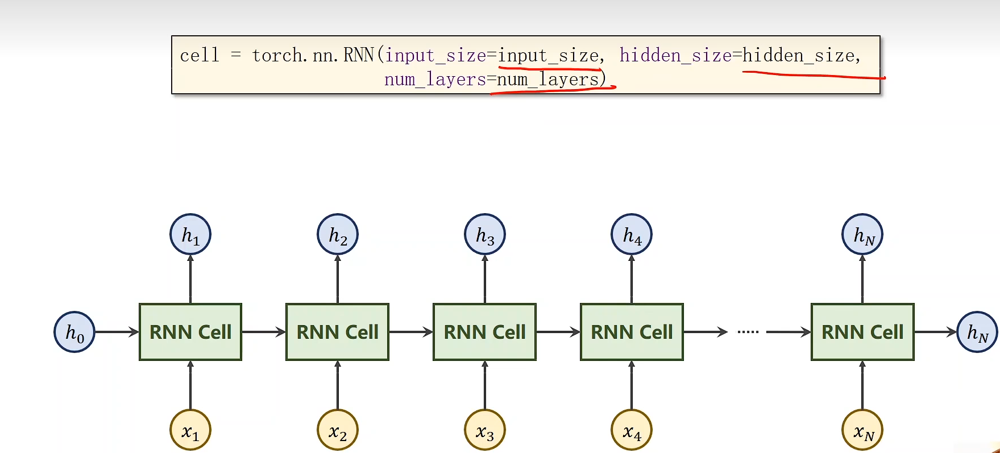This screenshot has width=1000, height=453.
Task: Click the xN input circle
Action: (x=862, y=430)
